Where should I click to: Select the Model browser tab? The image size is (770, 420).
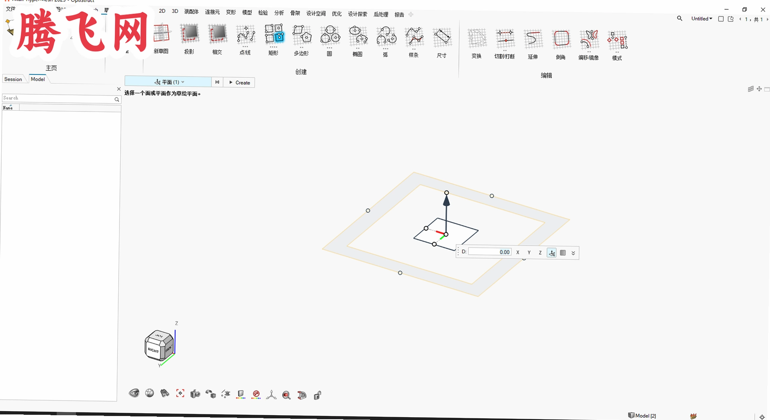pyautogui.click(x=38, y=79)
